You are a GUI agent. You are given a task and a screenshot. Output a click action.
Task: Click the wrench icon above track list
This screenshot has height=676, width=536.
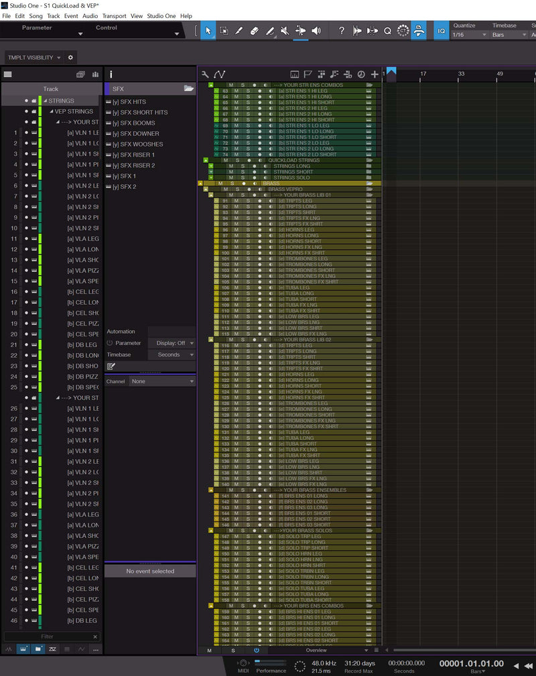click(x=206, y=74)
